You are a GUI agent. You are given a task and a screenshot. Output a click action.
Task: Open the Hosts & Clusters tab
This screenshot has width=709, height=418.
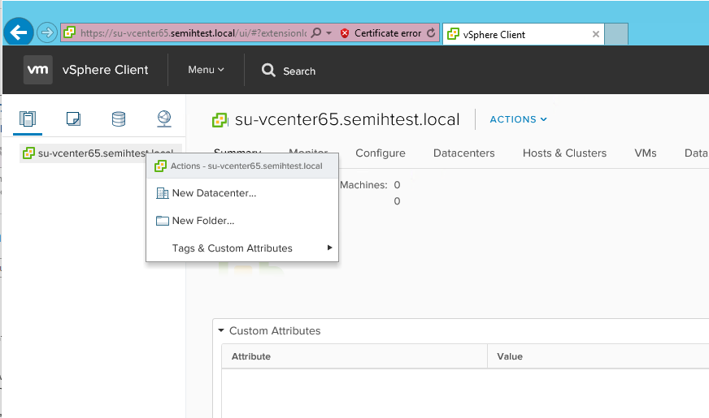pos(564,153)
